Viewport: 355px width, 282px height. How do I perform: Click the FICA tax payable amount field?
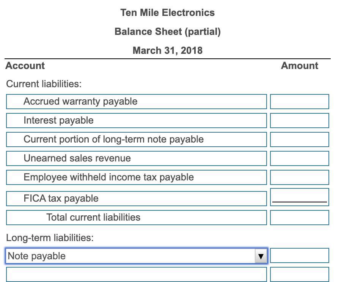(299, 197)
